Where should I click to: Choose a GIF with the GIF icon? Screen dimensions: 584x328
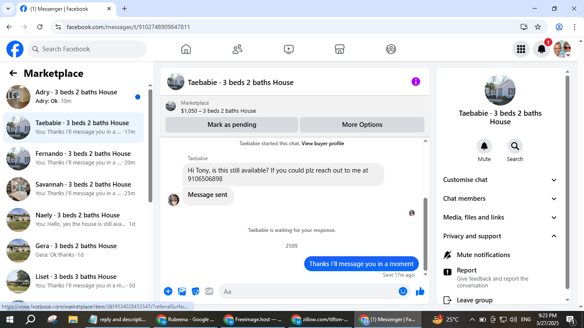[x=209, y=291]
